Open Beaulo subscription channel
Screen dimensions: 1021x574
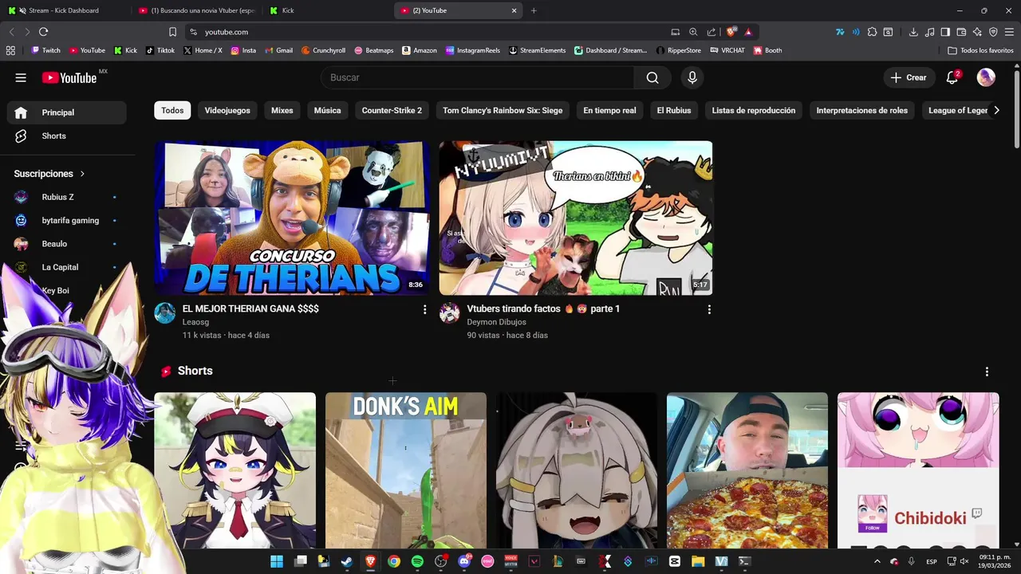point(67,244)
